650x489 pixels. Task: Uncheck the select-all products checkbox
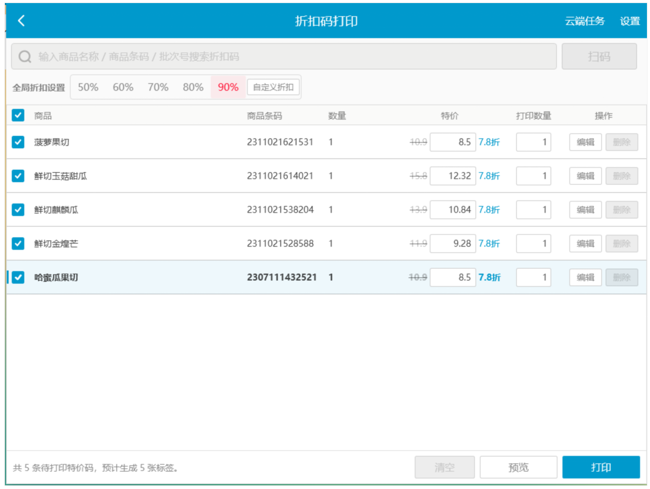point(18,115)
